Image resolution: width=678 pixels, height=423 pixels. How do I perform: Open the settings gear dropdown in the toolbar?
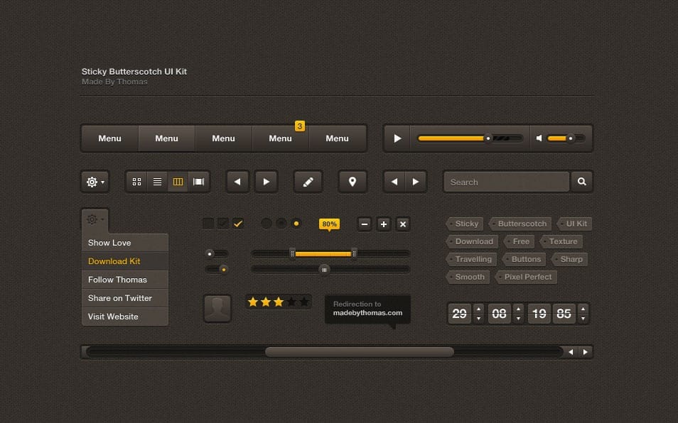[x=95, y=182]
